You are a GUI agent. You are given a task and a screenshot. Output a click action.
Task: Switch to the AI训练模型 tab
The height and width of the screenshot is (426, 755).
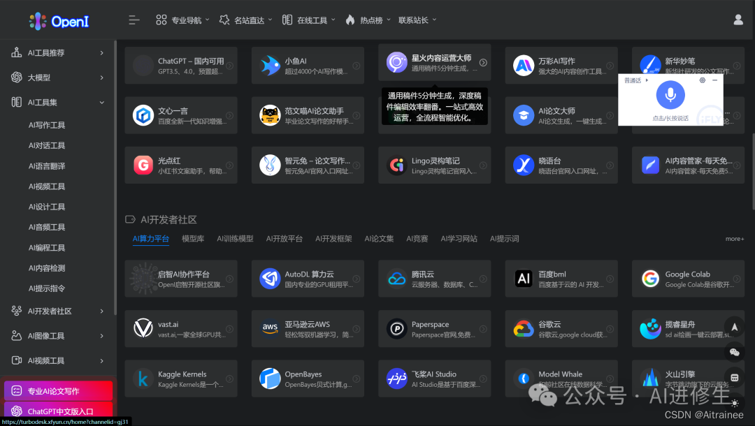click(x=235, y=239)
